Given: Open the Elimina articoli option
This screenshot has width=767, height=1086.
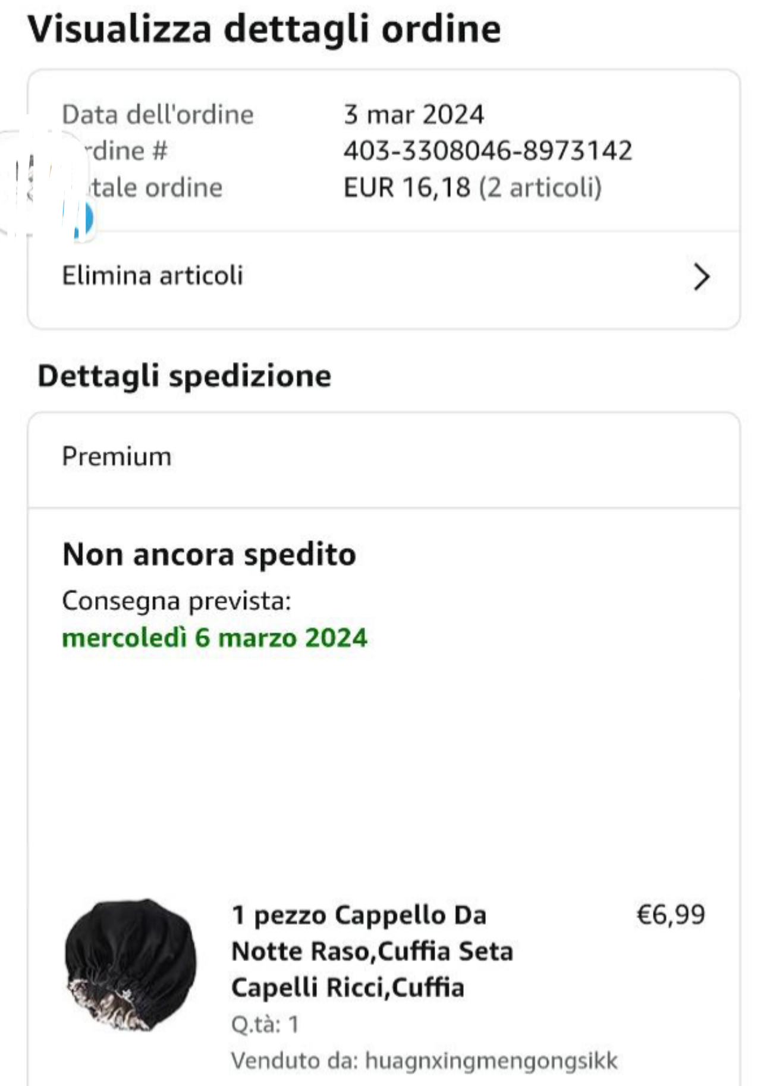Looking at the screenshot, I should [153, 276].
